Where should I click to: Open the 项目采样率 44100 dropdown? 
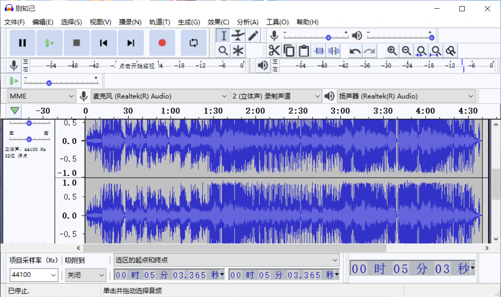[33, 275]
